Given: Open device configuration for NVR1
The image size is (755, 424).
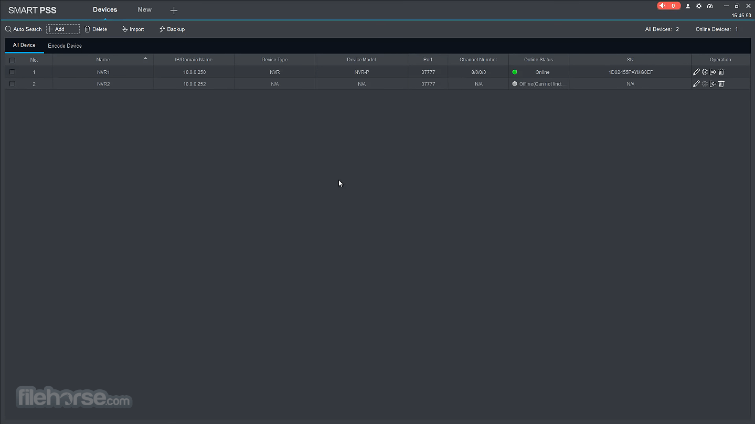Looking at the screenshot, I should coord(705,72).
